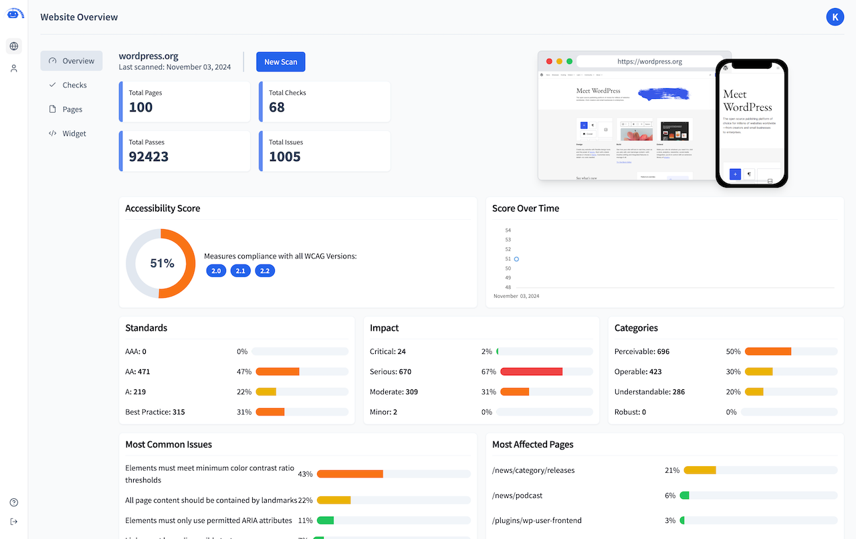
Task: Click the app mascot logo at top left
Action: coord(15,13)
